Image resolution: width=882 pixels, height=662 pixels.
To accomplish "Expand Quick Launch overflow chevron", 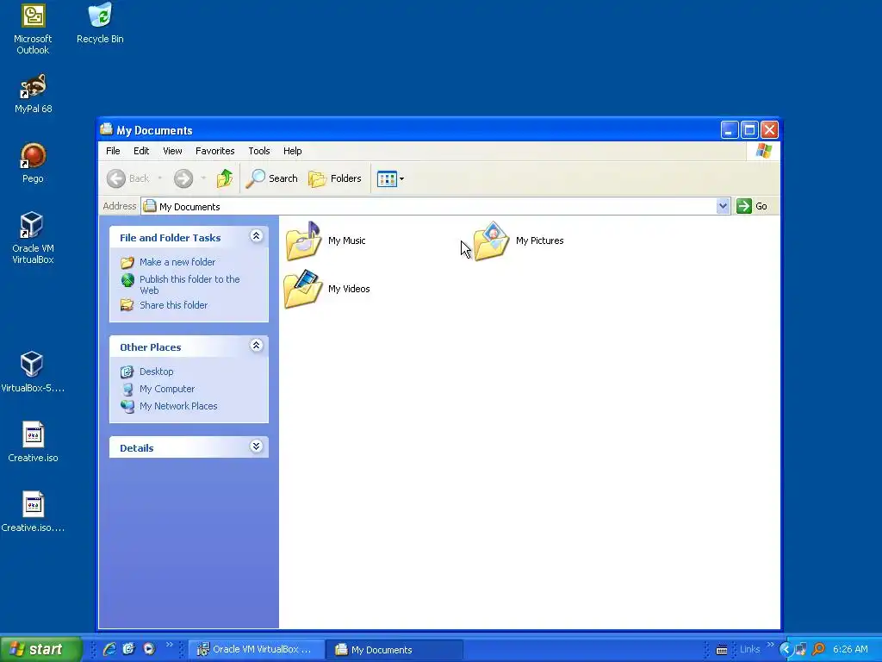I will coord(170,645).
